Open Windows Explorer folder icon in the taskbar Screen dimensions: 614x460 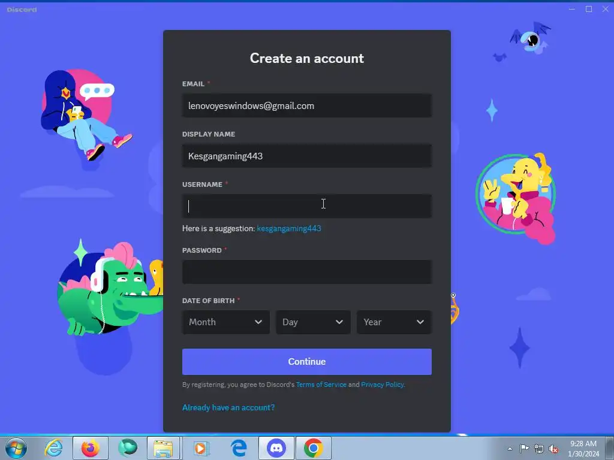163,448
